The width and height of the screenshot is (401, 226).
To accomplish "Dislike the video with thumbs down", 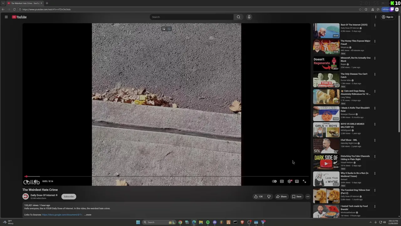I will (268, 196).
